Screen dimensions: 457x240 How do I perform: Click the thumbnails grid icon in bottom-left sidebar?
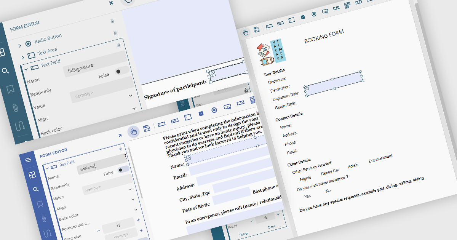pyautogui.click(x=32, y=174)
